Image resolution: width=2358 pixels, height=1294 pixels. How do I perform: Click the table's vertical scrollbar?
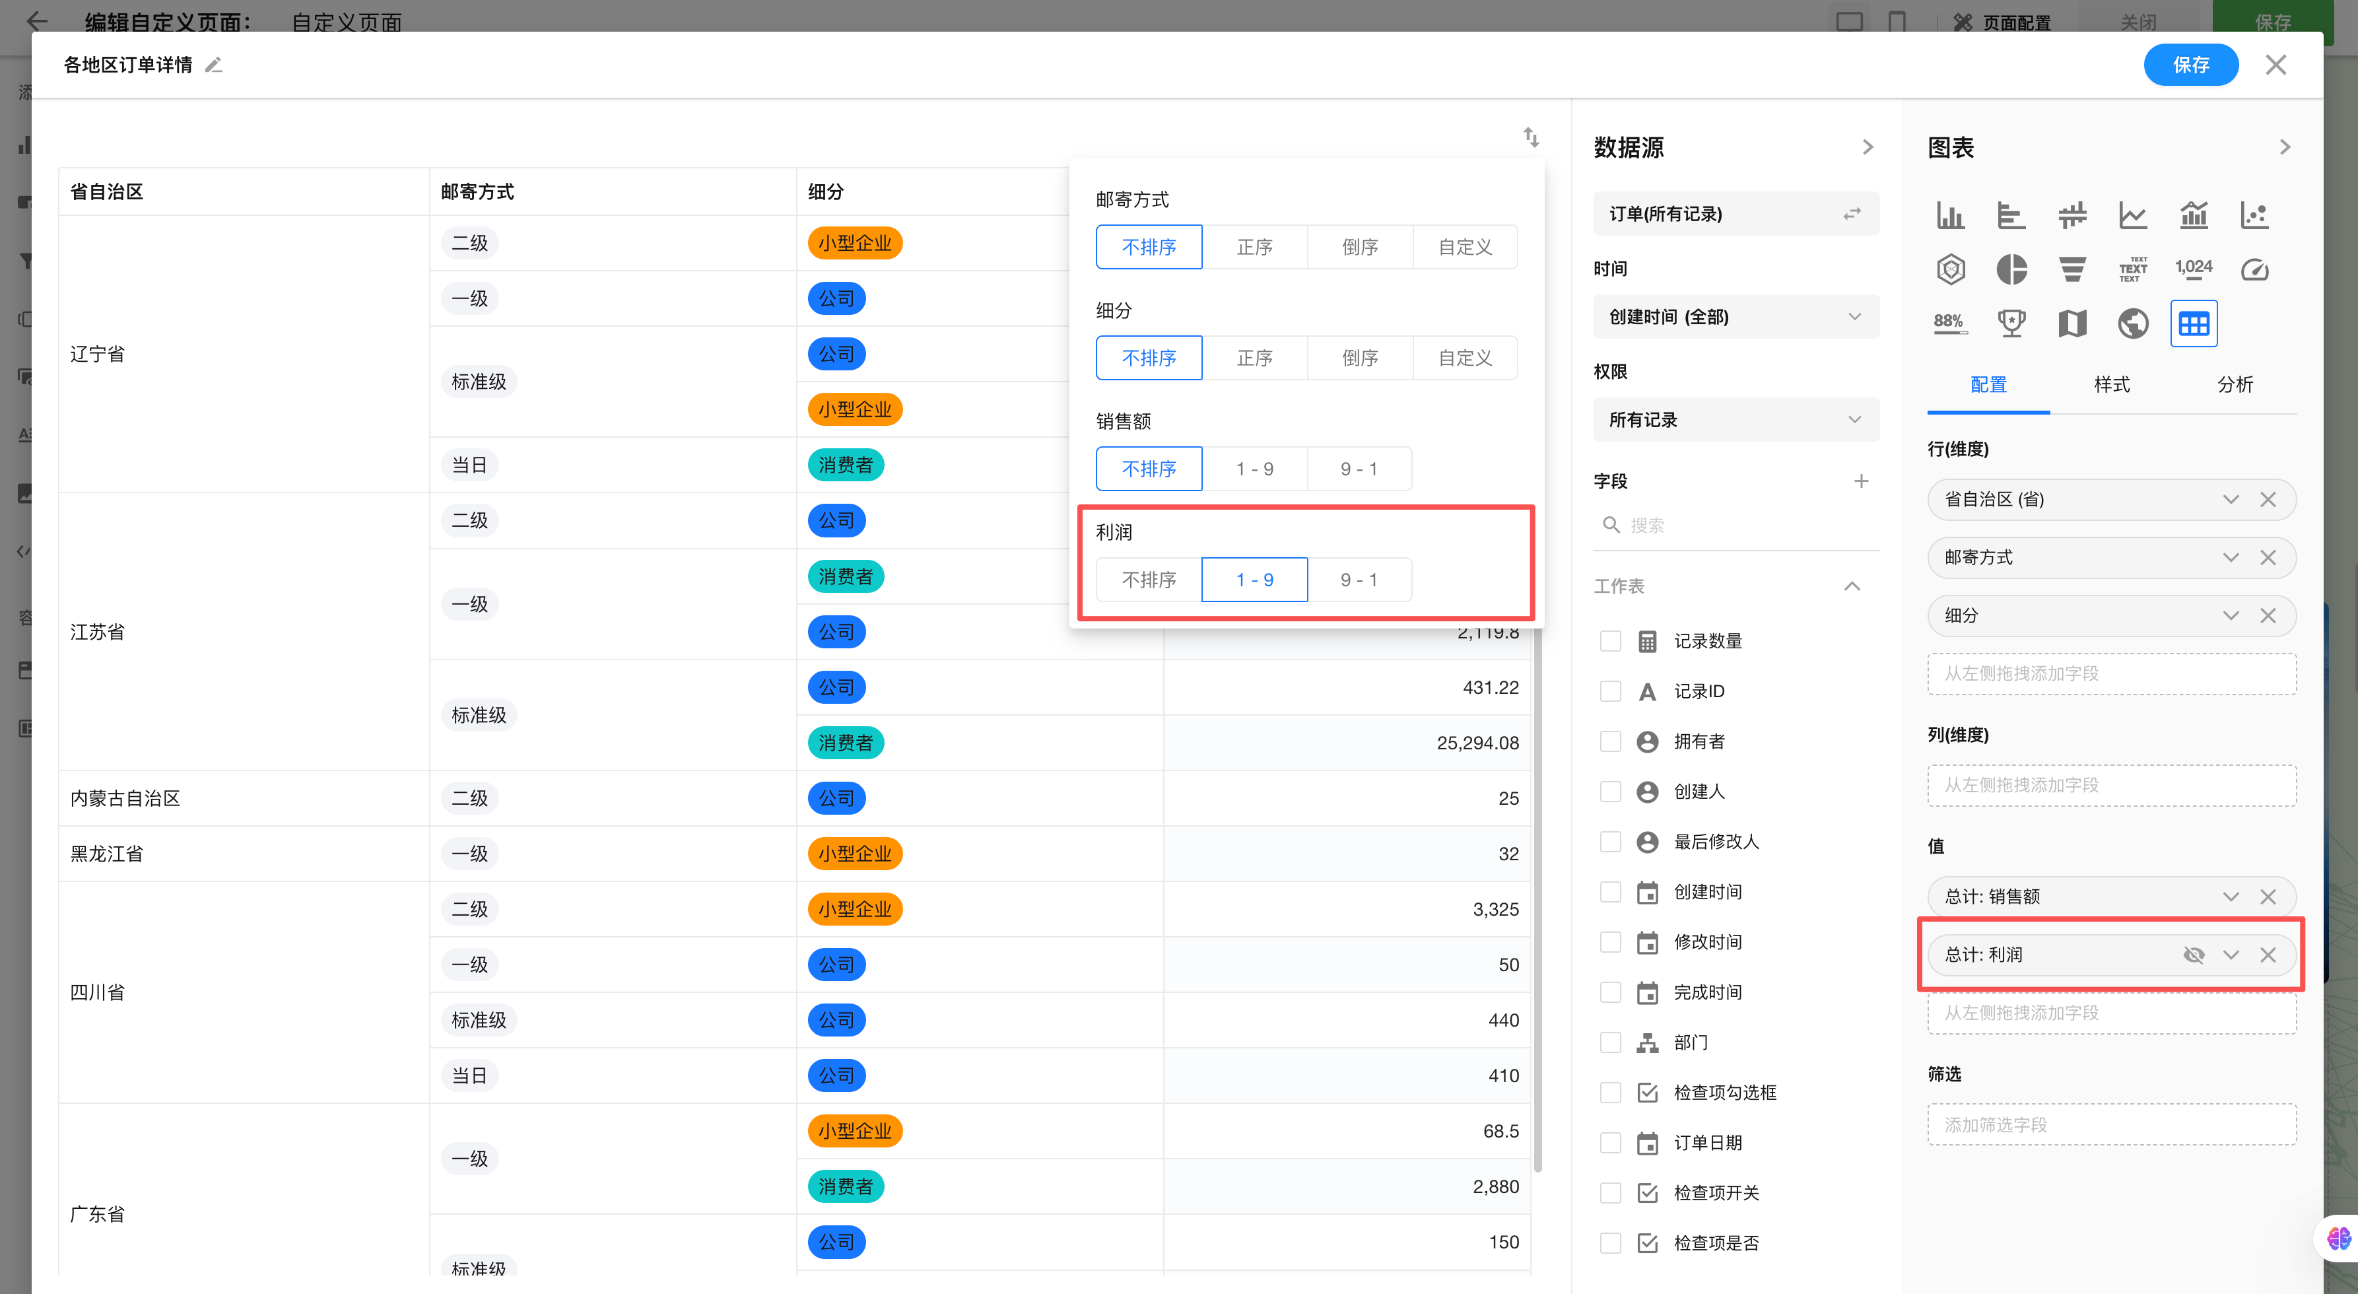(1538, 897)
